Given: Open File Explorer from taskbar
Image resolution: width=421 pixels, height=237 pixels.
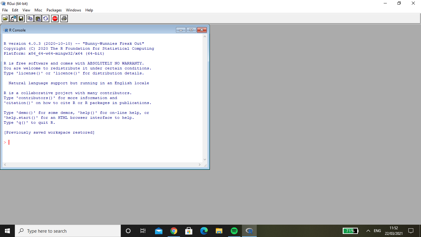Looking at the screenshot, I should tap(219, 231).
